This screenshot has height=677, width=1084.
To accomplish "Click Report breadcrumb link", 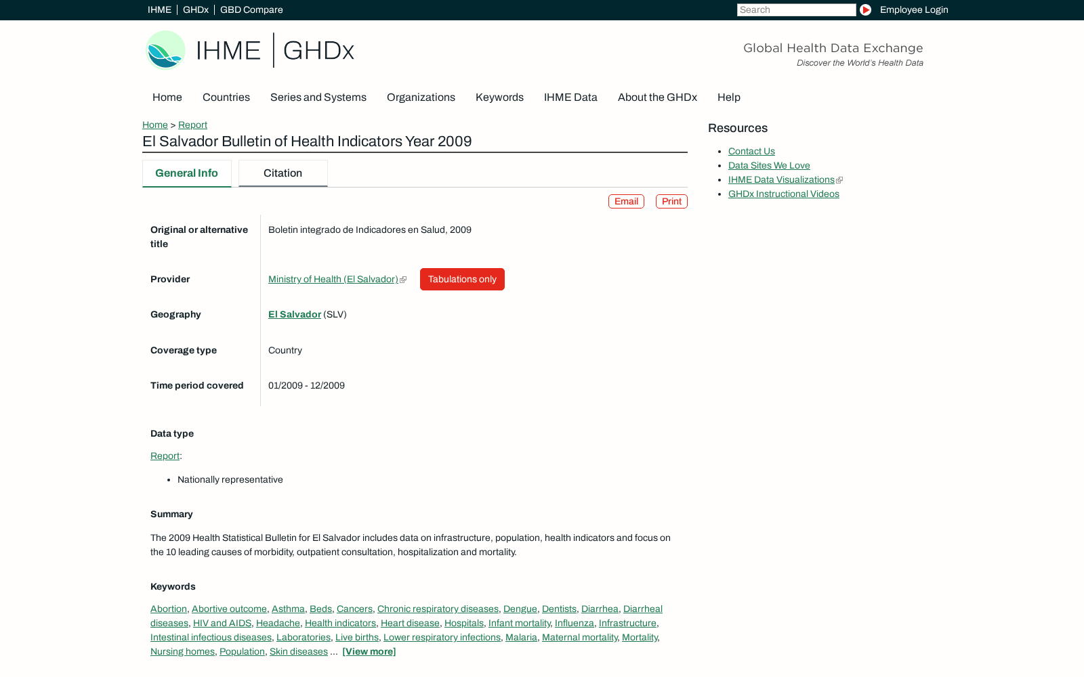I will (x=192, y=125).
